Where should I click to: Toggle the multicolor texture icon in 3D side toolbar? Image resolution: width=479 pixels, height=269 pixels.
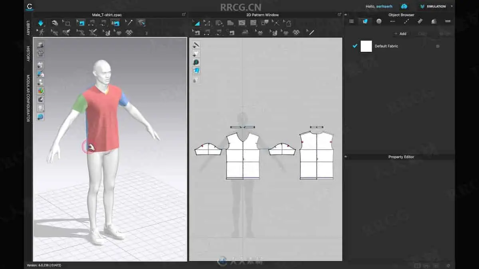pyautogui.click(x=40, y=91)
